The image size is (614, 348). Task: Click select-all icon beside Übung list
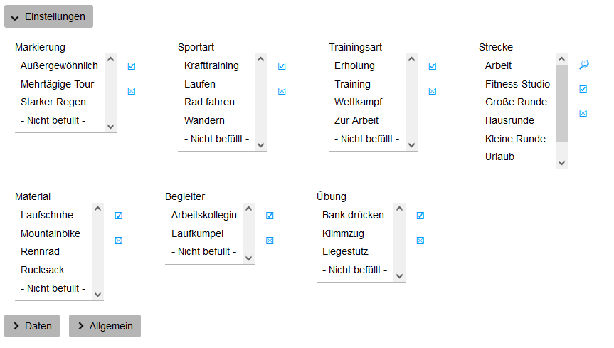pyautogui.click(x=420, y=216)
